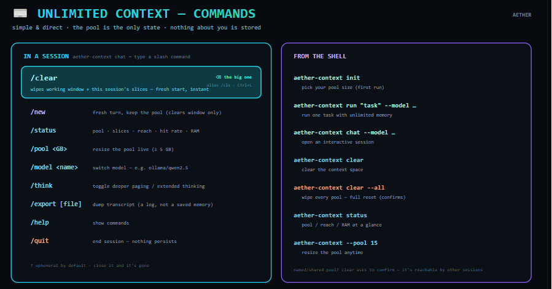Click 'end session — nothing persists' text
This screenshot has height=289, width=552.
click(x=134, y=242)
